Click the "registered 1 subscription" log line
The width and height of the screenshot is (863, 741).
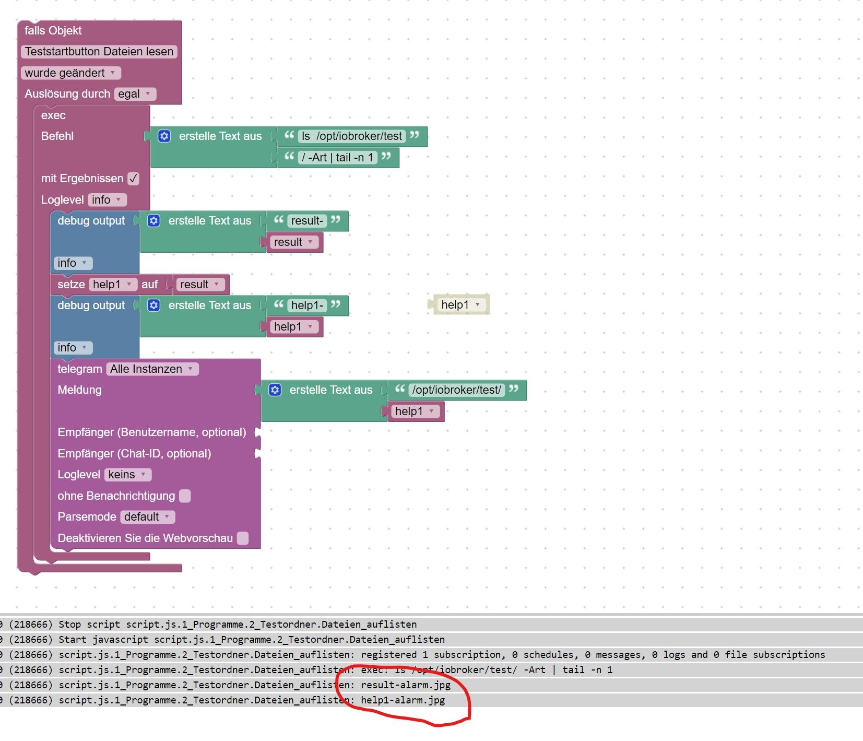click(431, 655)
